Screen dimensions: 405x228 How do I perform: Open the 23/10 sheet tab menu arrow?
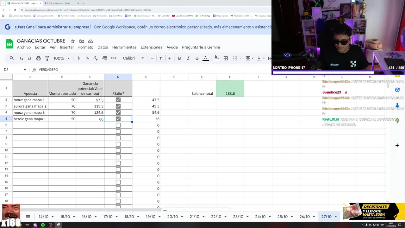click(247, 217)
